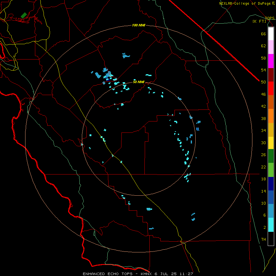Click the 18 value on legend scale
The width and height of the screenshot is (276, 276).
(263, 179)
